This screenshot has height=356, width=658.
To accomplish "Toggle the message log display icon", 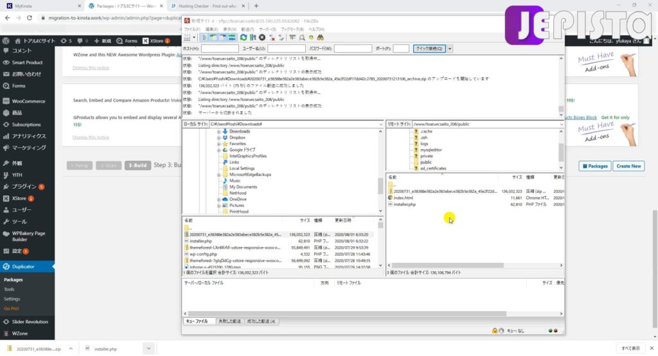I will click(204, 37).
